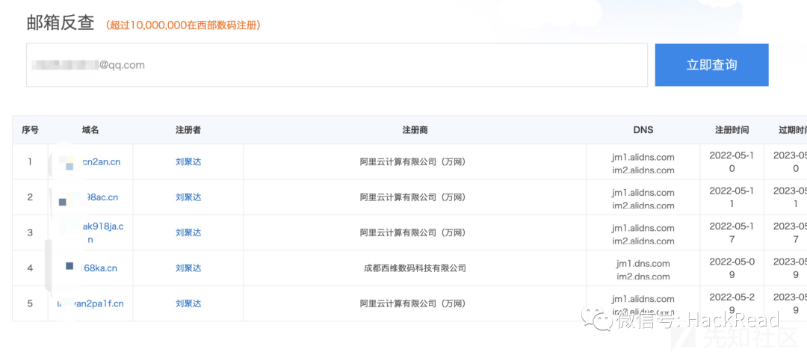
Task: Select registrant 刘聚达 in row 5
Action: (188, 303)
